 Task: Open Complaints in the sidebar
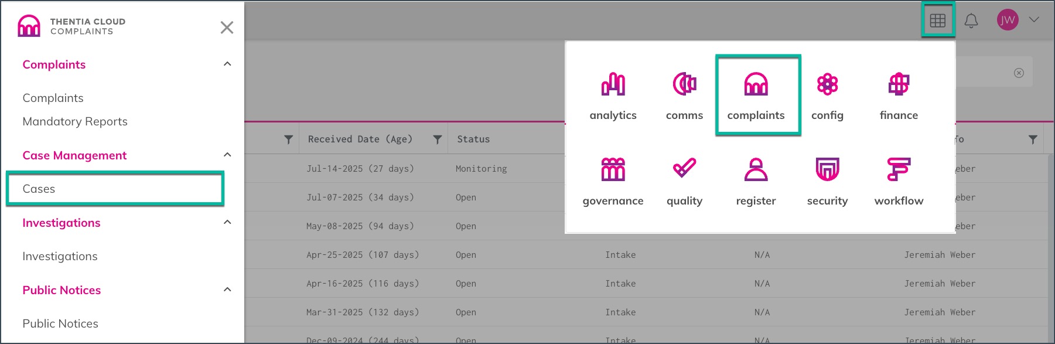click(53, 98)
